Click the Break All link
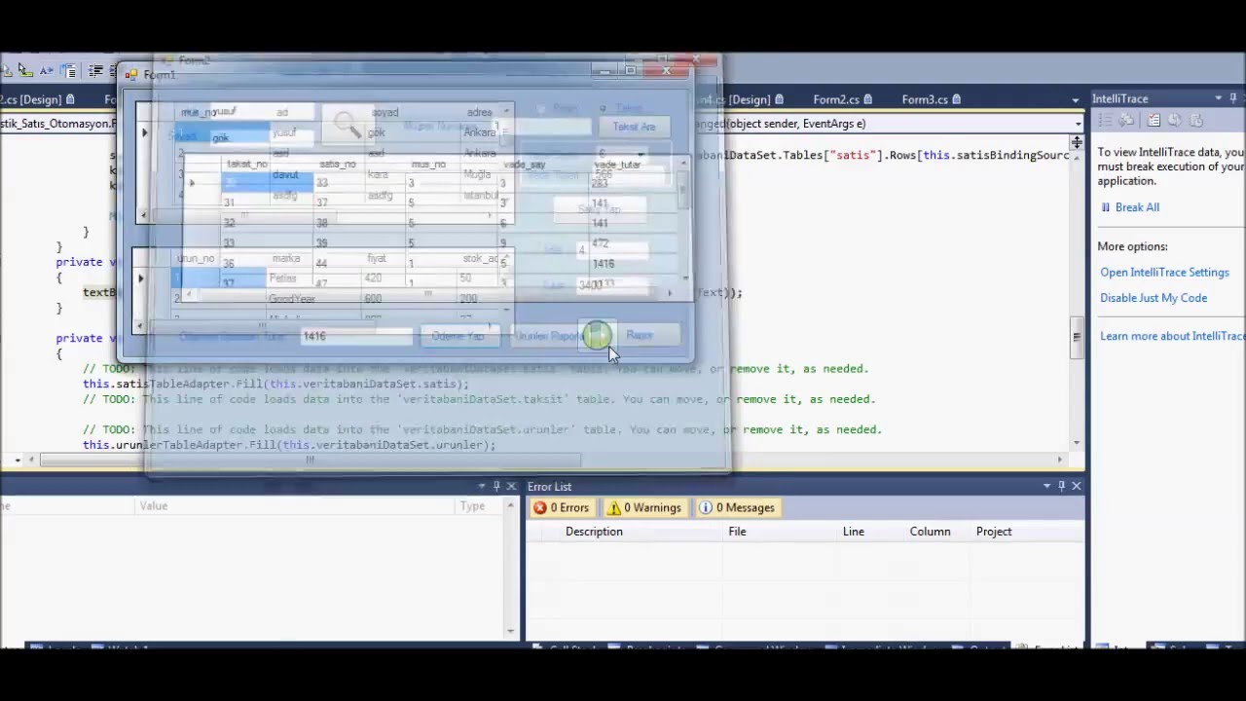The height and width of the screenshot is (701, 1246). (1137, 207)
